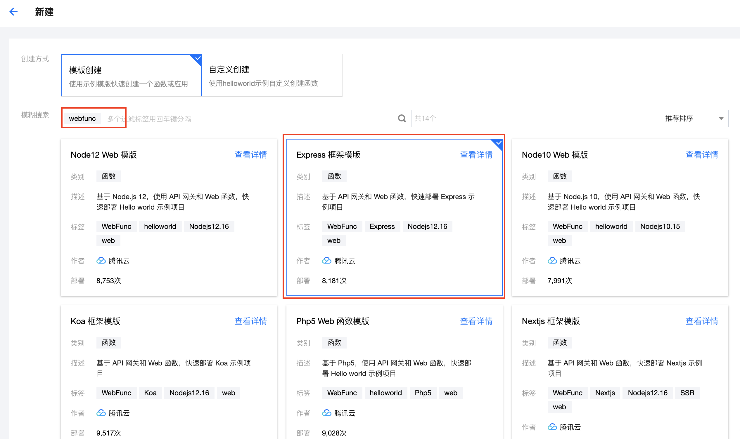This screenshot has height=439, width=740.
Task: Click the Nextjs tag
Action: click(x=605, y=393)
